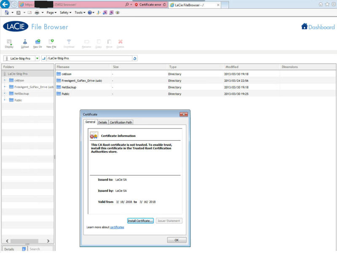
Task: Click the browser Back arrow button
Action: [x=5, y=4]
